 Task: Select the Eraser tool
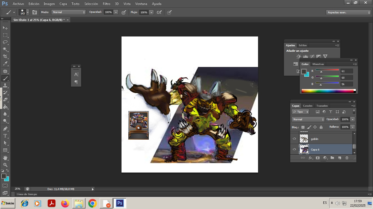(x=5, y=100)
